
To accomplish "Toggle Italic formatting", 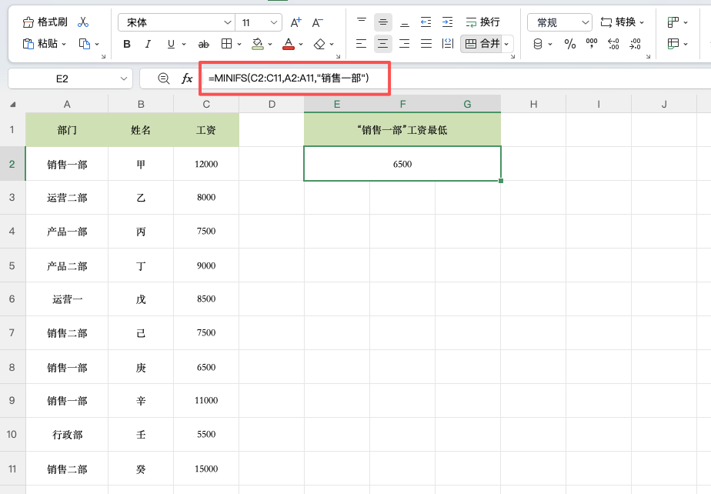I will pos(148,44).
